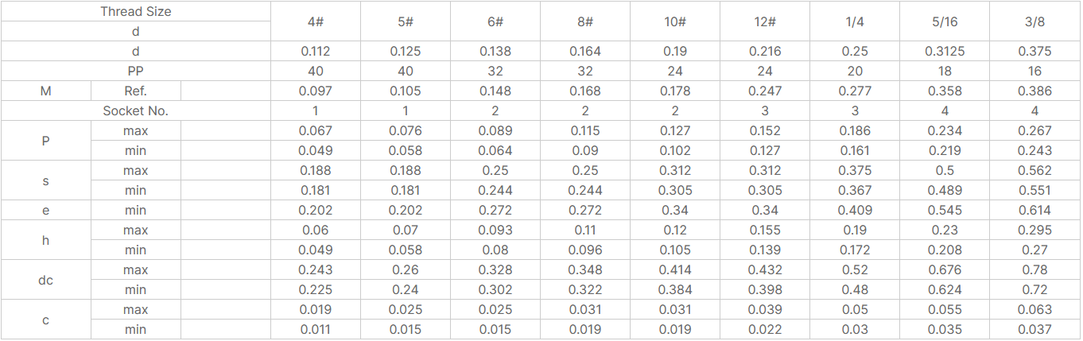Select the 0.097 Ref. value cell

tap(315, 91)
